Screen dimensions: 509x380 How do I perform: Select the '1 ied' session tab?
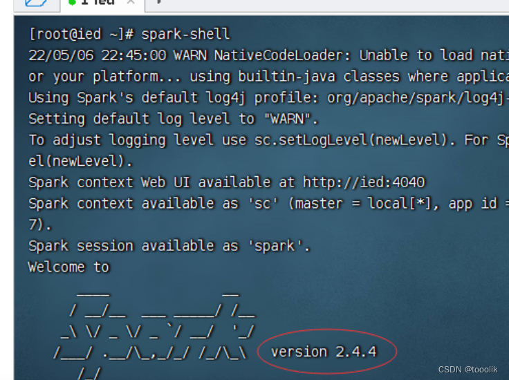[x=102, y=5]
